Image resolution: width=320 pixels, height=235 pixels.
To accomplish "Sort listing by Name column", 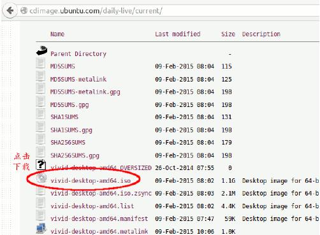I will pyautogui.click(x=57, y=34).
